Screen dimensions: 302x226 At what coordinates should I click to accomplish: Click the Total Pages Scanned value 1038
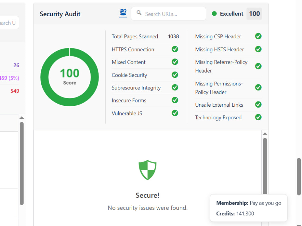(x=173, y=36)
